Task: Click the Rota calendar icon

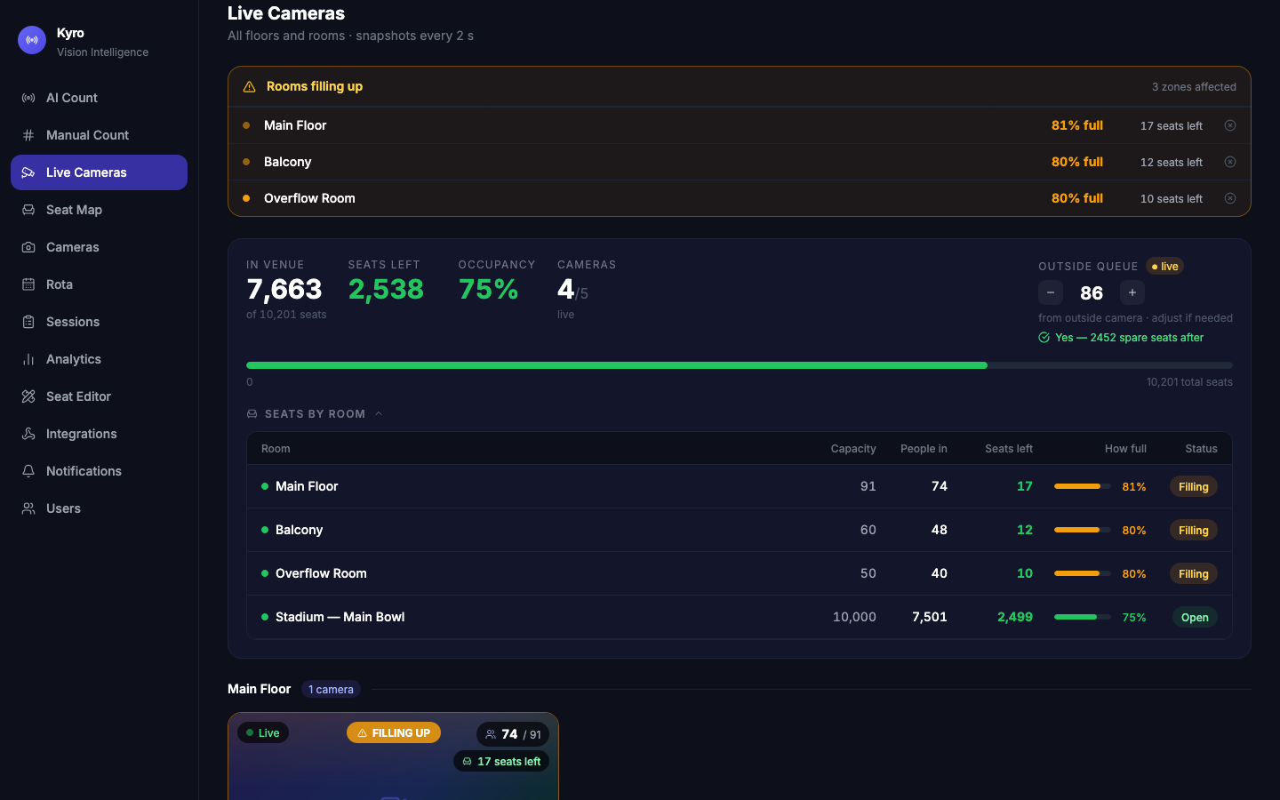Action: coord(28,284)
